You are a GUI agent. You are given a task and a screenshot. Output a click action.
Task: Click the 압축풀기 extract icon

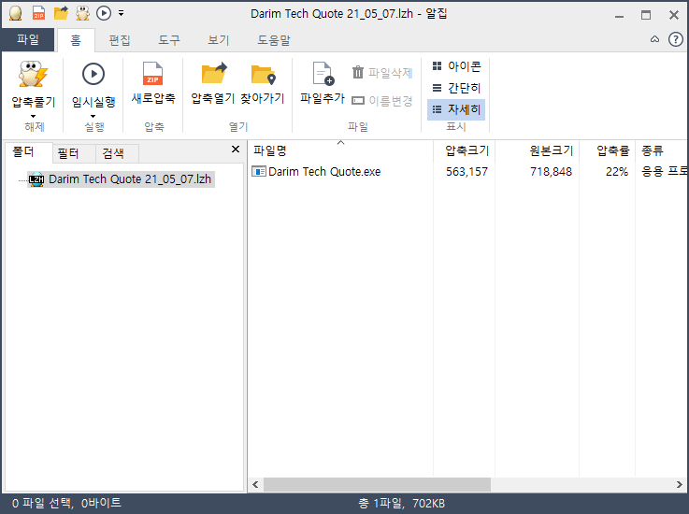(34, 74)
